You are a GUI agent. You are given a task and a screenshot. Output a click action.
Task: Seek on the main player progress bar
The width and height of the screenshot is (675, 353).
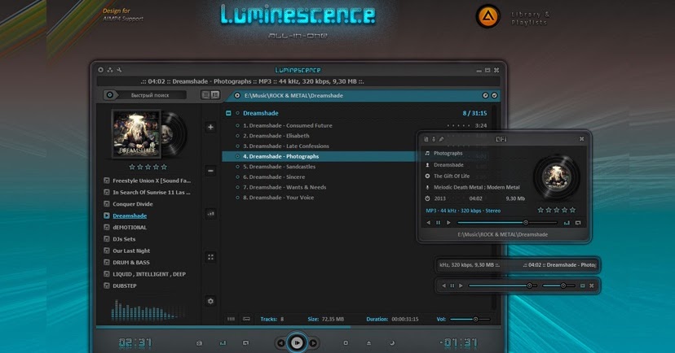298,327
